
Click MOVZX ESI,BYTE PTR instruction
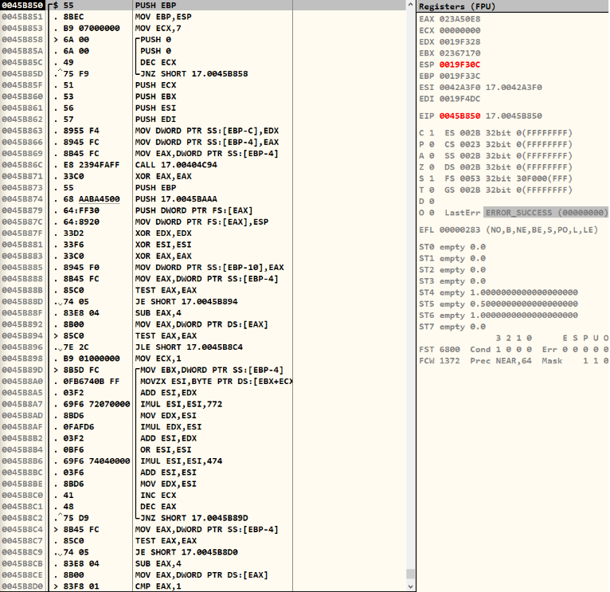pos(216,381)
